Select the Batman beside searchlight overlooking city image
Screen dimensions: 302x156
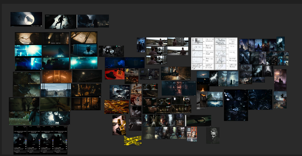click(x=93, y=21)
